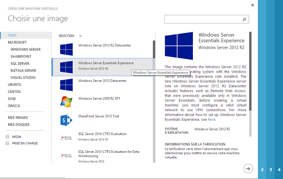Click the Windows Server 2012 R2 Datacenter logo
Viewport: 283px width, 179px height.
pyautogui.click(x=67, y=49)
